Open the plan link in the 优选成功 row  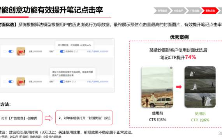(x=97, y=51)
